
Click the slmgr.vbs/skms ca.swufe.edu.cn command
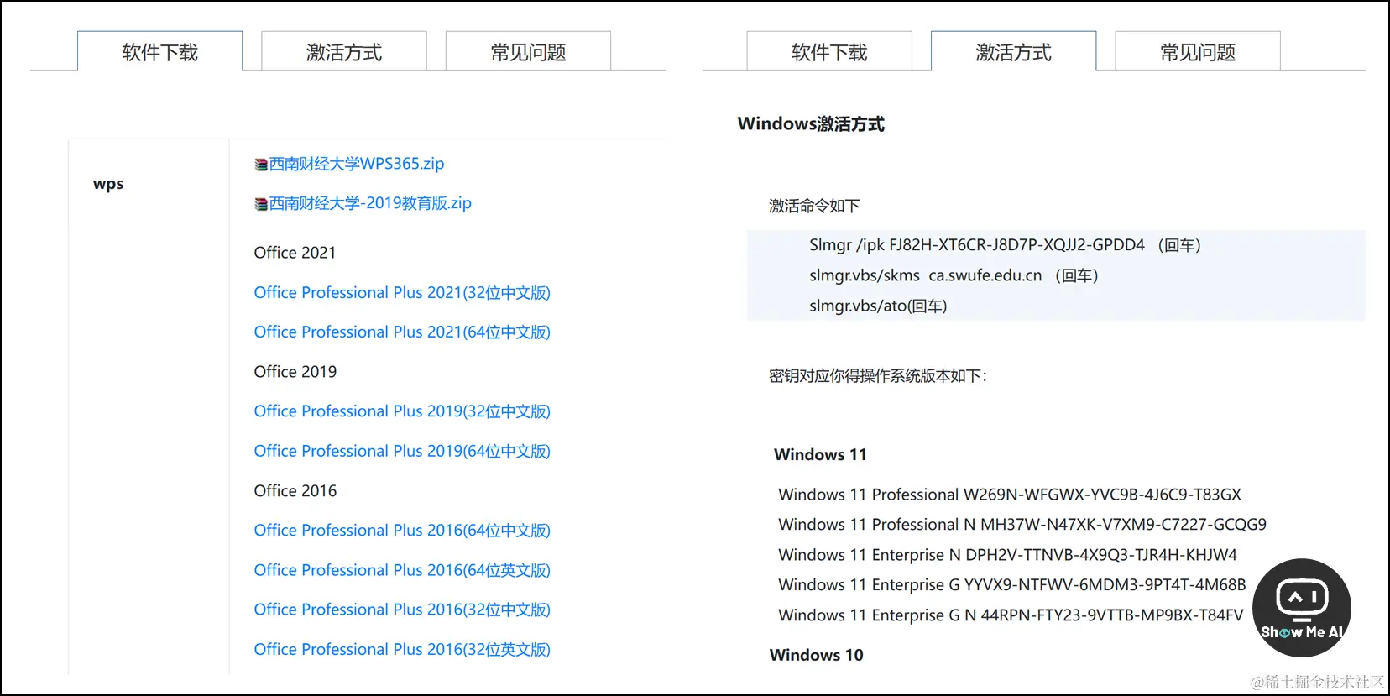[x=954, y=275]
